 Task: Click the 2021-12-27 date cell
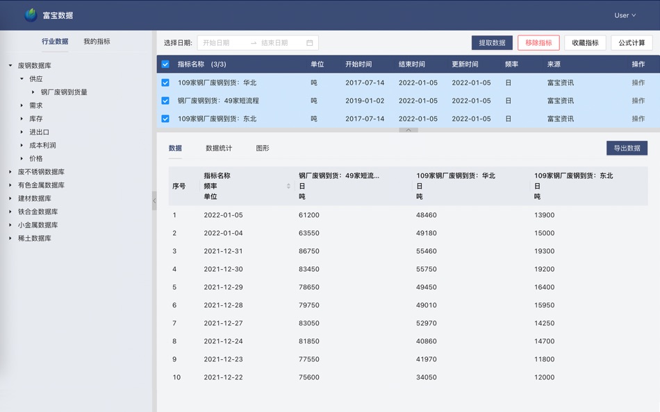point(224,323)
